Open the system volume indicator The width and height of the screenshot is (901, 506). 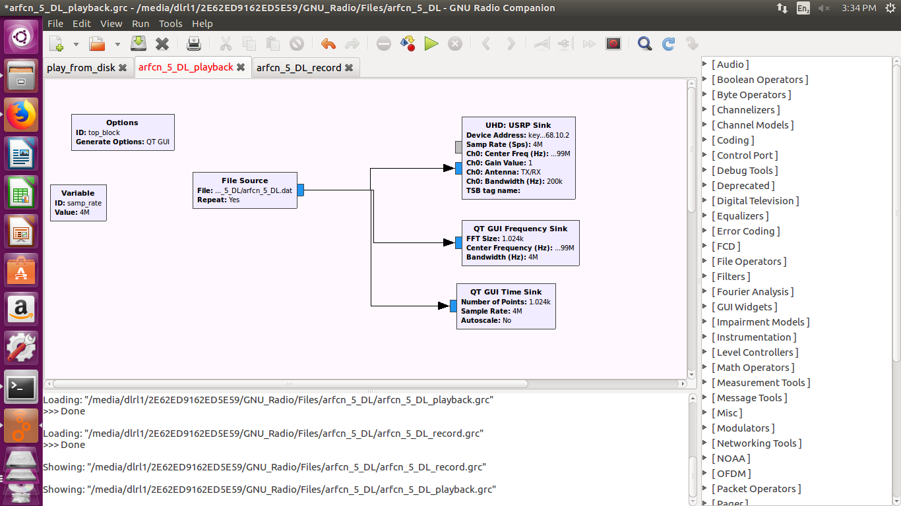[x=824, y=8]
